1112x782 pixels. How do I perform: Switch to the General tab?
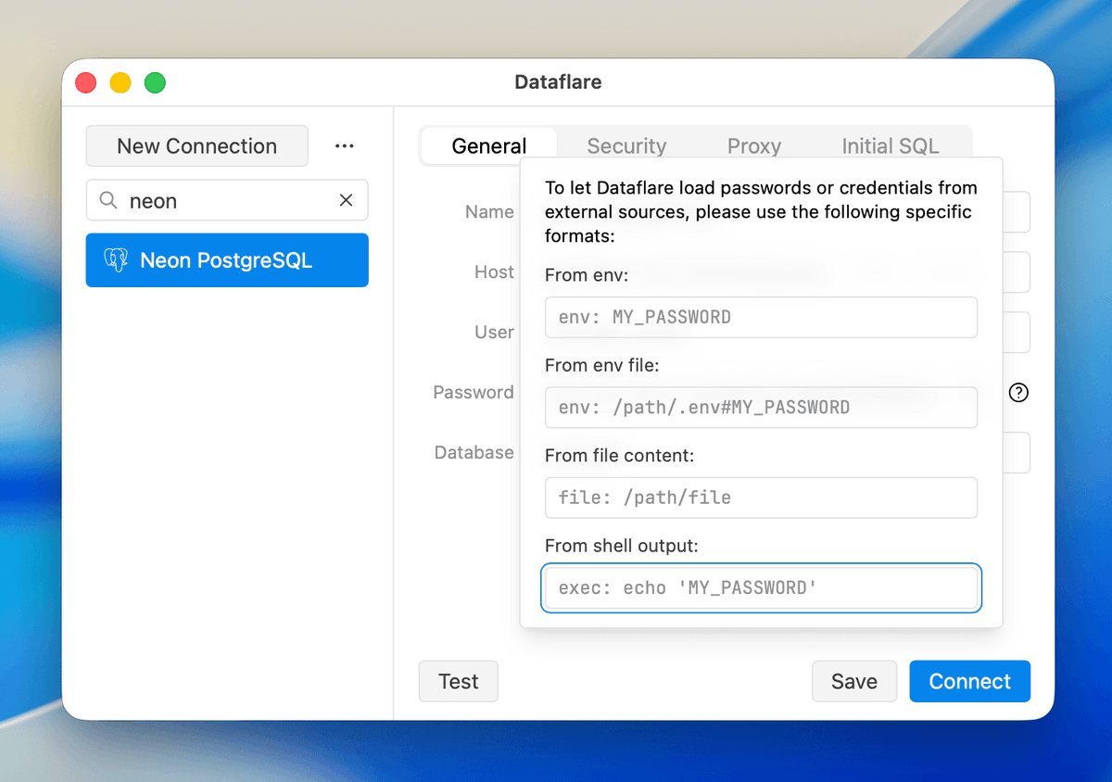tap(489, 145)
